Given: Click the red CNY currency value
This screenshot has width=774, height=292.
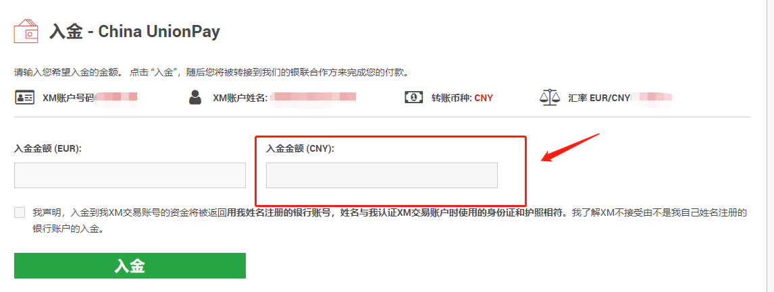Looking at the screenshot, I should tap(484, 98).
